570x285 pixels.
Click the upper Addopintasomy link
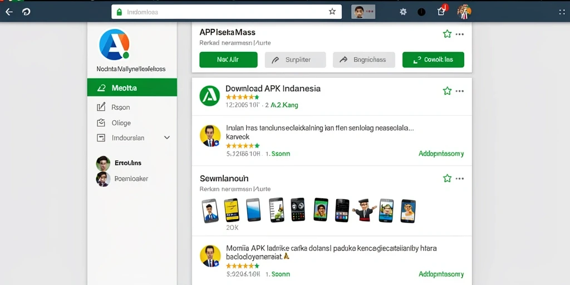coord(441,154)
